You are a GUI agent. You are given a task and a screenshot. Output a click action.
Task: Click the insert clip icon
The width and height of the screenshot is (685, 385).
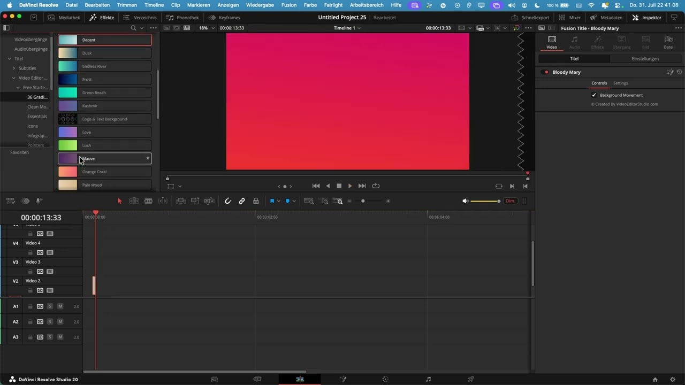[181, 201]
